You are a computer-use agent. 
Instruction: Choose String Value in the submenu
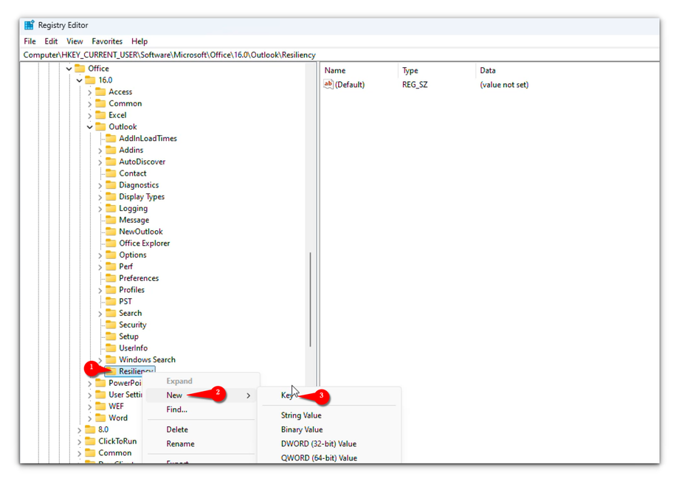pyautogui.click(x=329, y=415)
